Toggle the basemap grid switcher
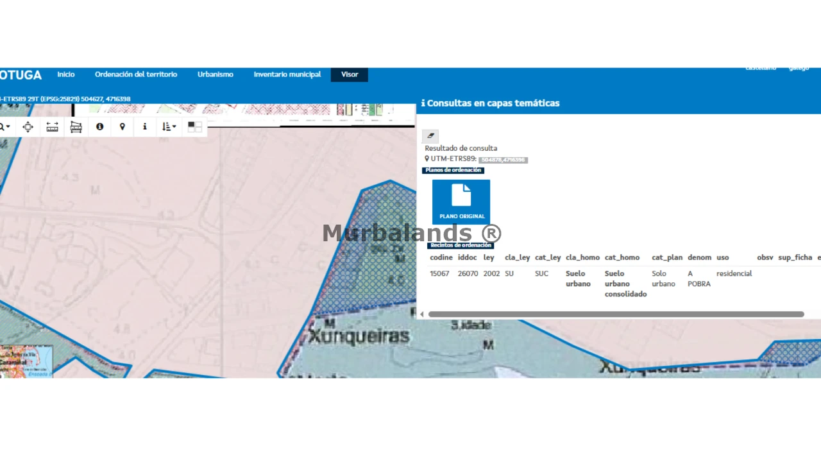Viewport: 821px width, 462px height. [195, 127]
